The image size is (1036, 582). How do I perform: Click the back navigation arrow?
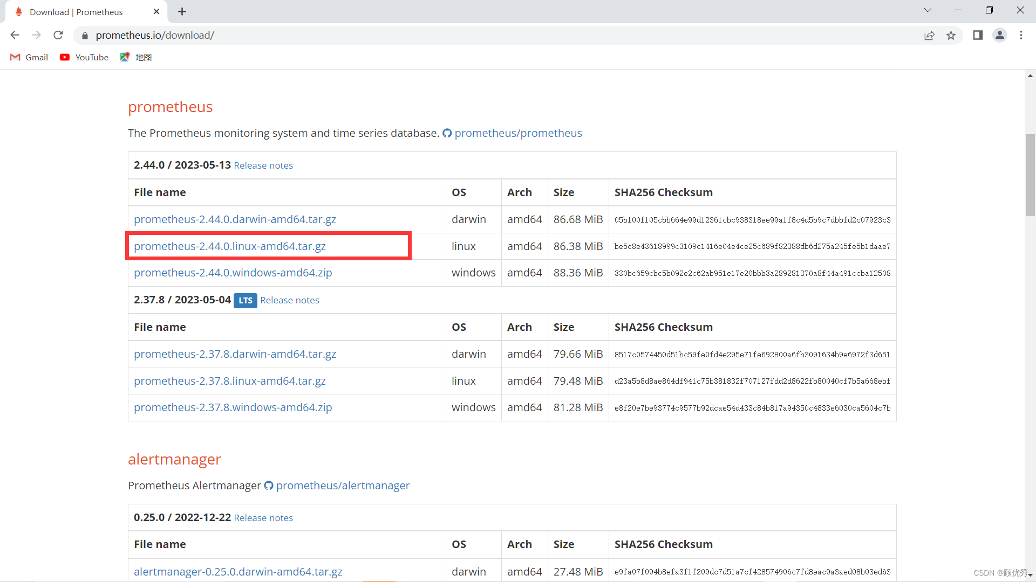pyautogui.click(x=15, y=35)
